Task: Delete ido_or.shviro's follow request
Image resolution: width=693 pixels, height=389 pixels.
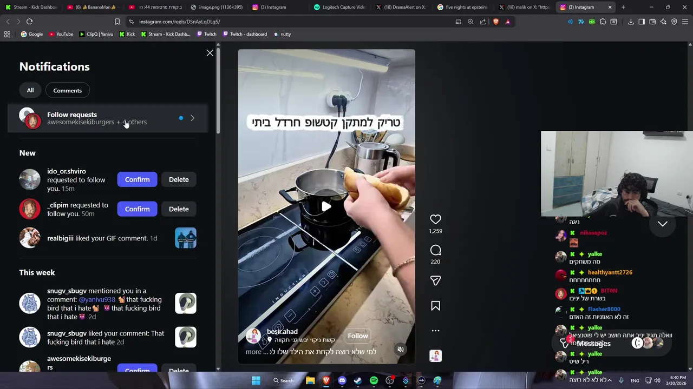Action: click(x=179, y=179)
